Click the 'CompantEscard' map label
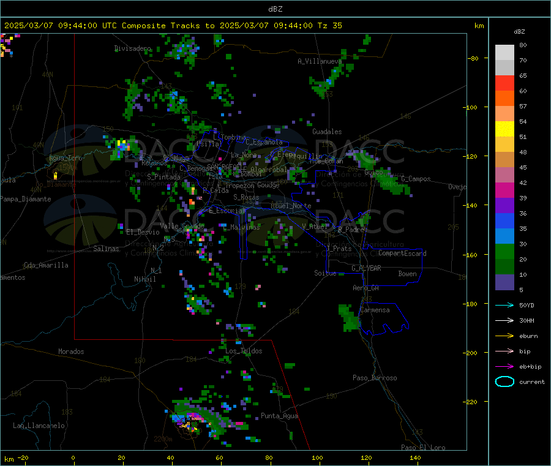The image size is (551, 466). pyautogui.click(x=402, y=253)
